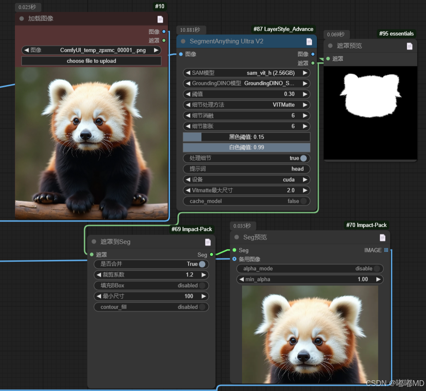The height and width of the screenshot is (391, 426).
Task: Decrease 细节消融 with its left arrow
Action: (188, 115)
